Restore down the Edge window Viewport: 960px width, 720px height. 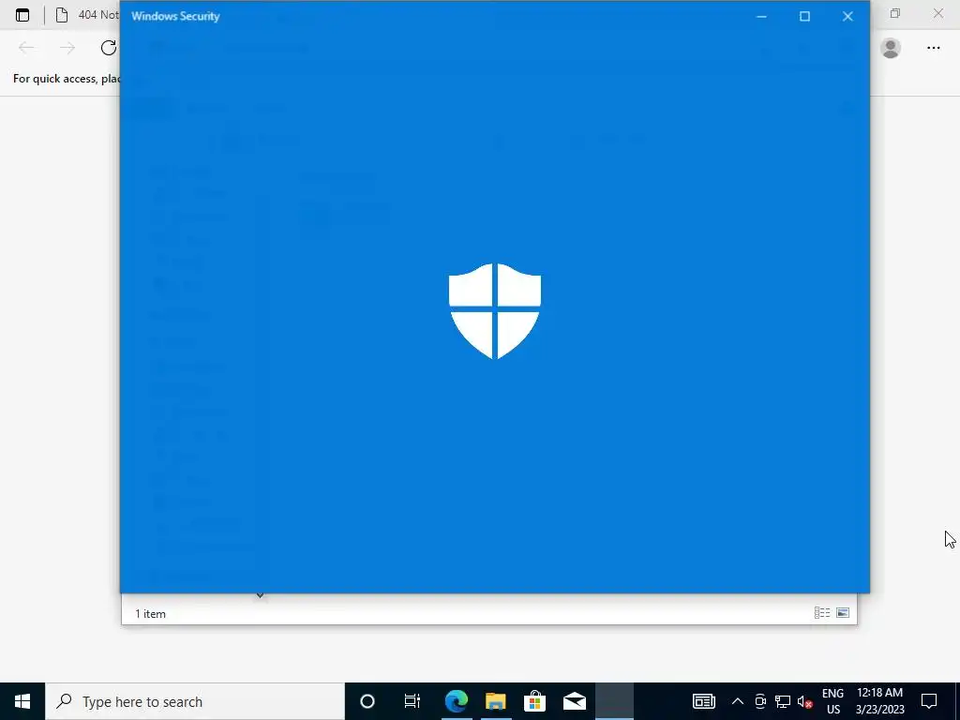pyautogui.click(x=895, y=13)
